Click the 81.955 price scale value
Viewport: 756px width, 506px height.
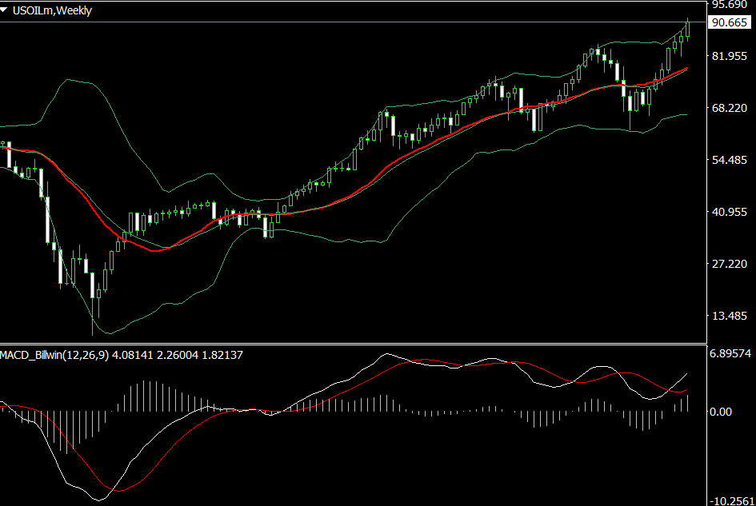pyautogui.click(x=730, y=56)
